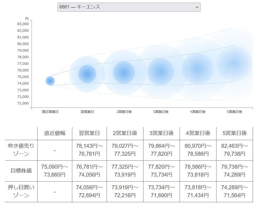
Task: Click x-axis label 2営業日後
Action: coord(124,112)
